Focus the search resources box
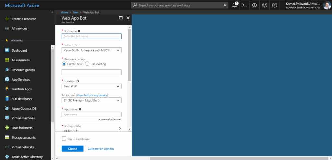Viewport: 332px width, 160px height. click(x=180, y=5)
